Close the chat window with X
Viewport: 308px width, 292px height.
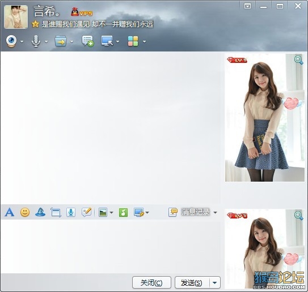tap(298, 6)
